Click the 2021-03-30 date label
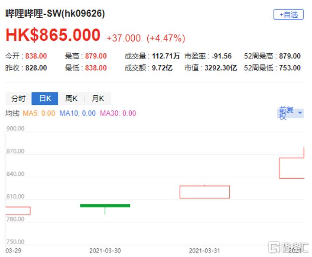The width and height of the screenshot is (312, 257). [105, 251]
